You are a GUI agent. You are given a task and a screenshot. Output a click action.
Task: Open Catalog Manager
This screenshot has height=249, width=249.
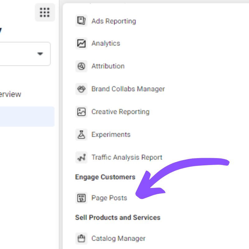coord(118,238)
